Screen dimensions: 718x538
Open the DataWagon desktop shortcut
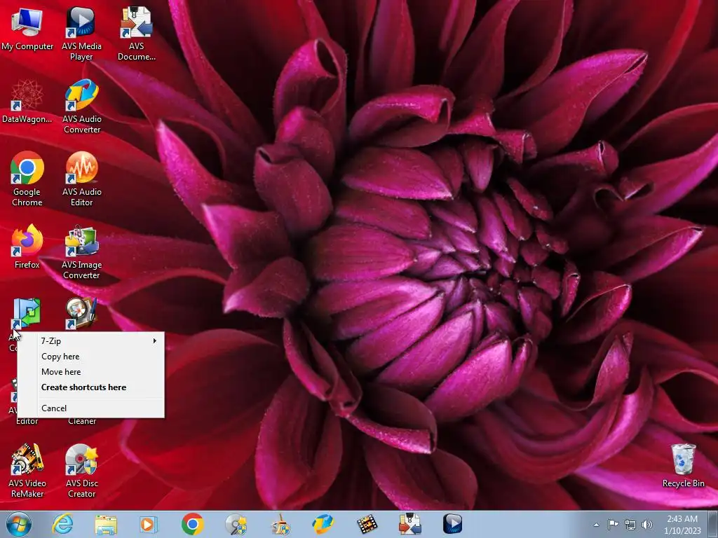tap(27, 102)
